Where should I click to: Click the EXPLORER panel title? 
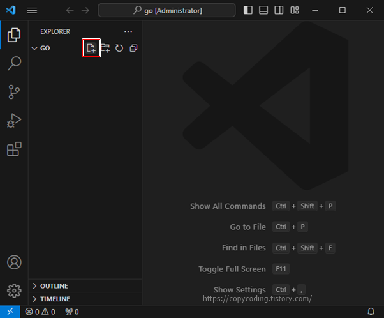[x=55, y=31]
